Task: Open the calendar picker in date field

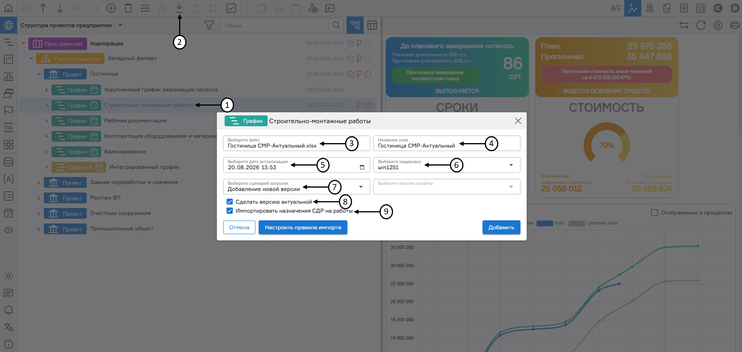Action: (x=362, y=167)
